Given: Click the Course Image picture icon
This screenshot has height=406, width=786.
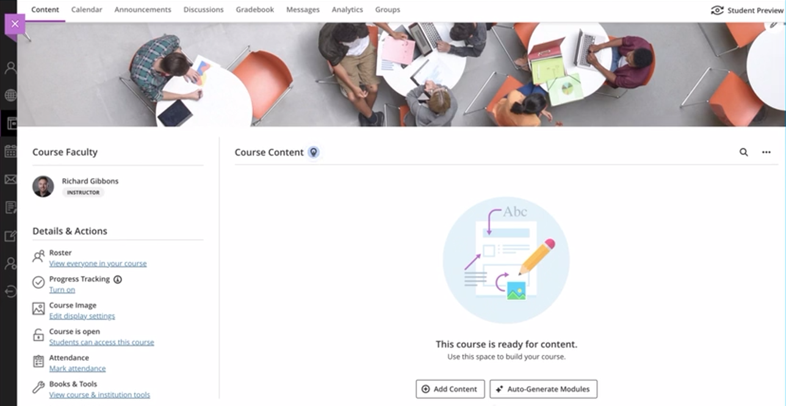Looking at the screenshot, I should point(38,309).
